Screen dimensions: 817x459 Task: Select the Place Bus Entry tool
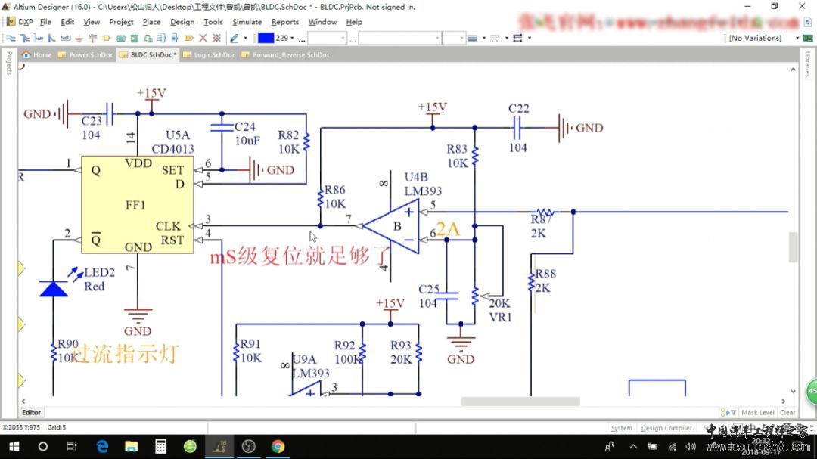coord(51,38)
